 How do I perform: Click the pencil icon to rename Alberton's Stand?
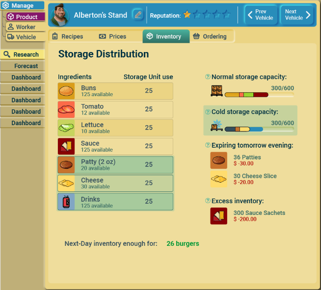pyautogui.click(x=138, y=15)
